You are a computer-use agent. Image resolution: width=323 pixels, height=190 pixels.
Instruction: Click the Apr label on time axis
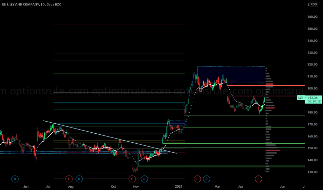[241, 187]
